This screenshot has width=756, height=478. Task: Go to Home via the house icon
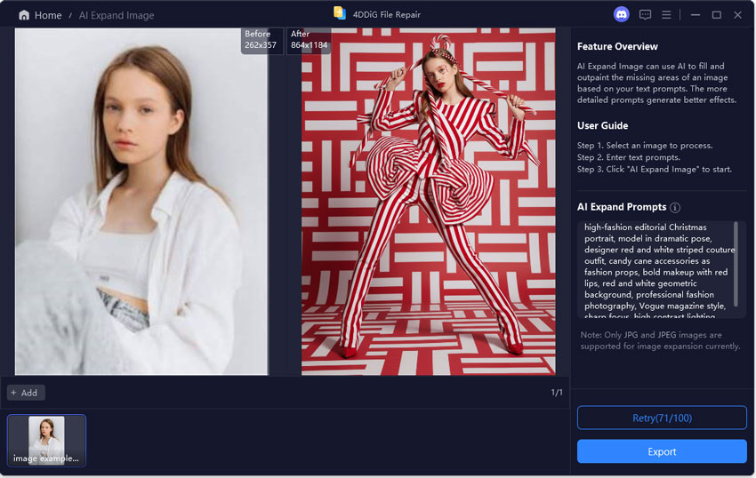(x=24, y=15)
